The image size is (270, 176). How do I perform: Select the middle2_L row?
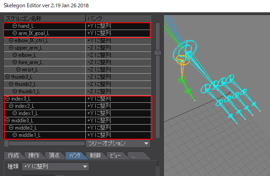tap(77, 128)
